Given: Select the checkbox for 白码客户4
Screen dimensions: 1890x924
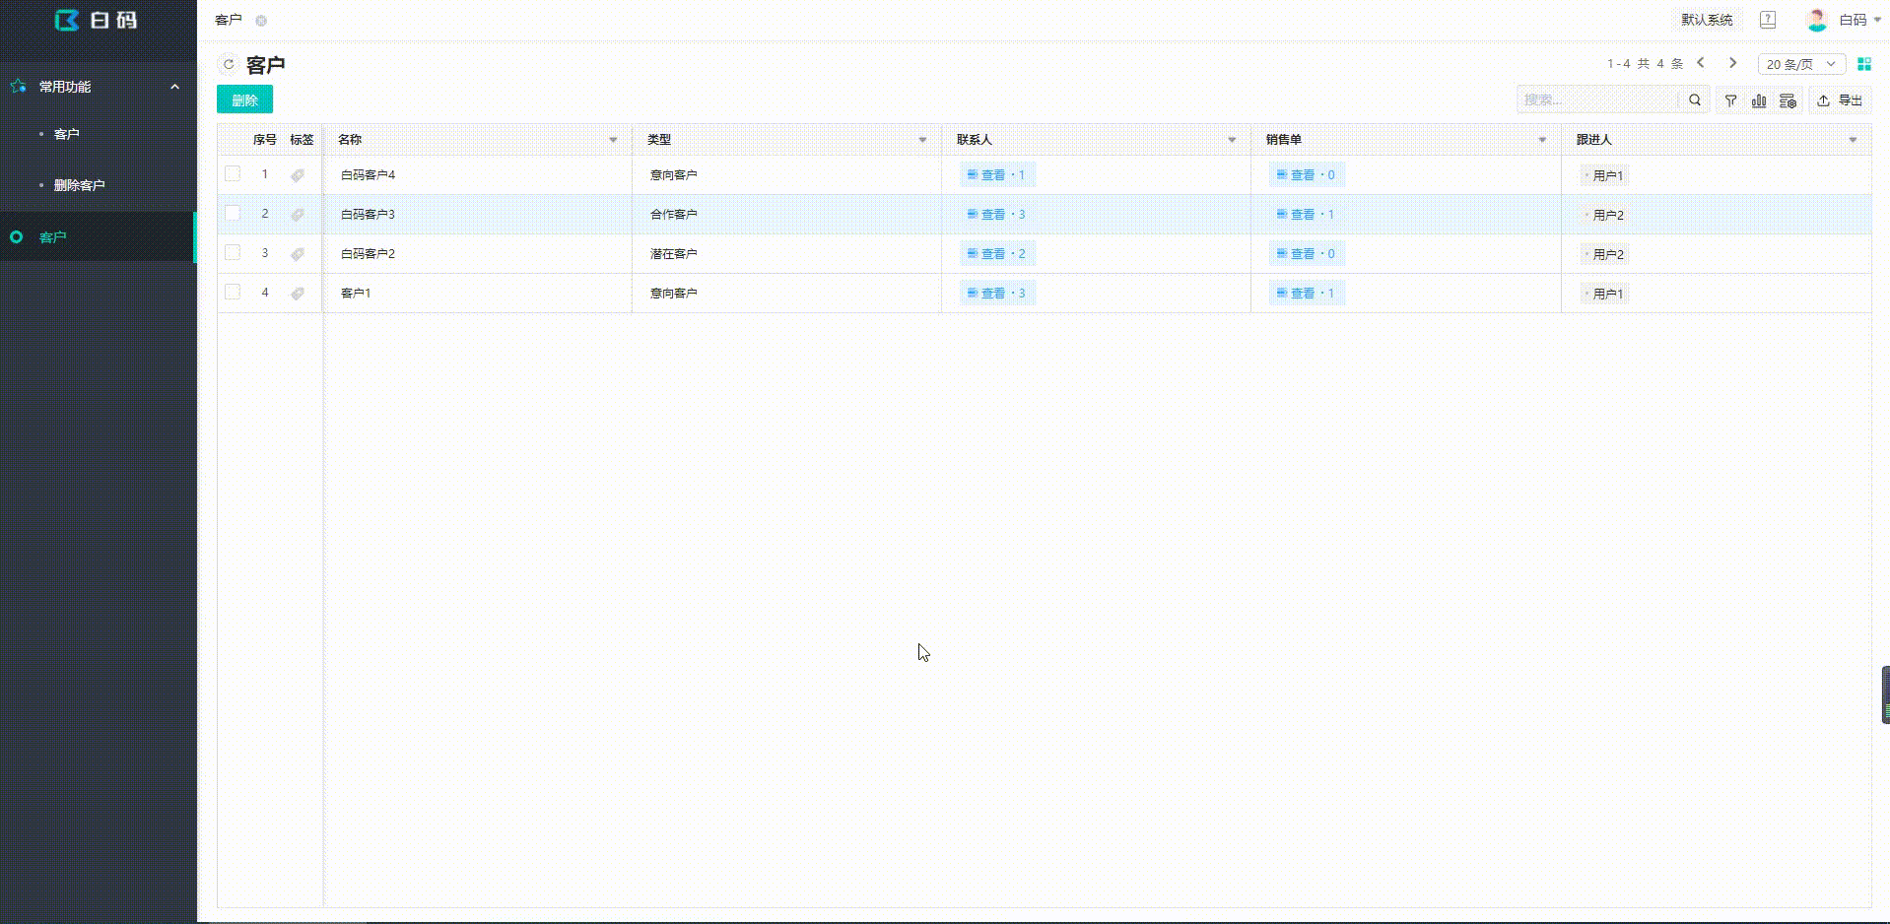Looking at the screenshot, I should click(x=233, y=174).
